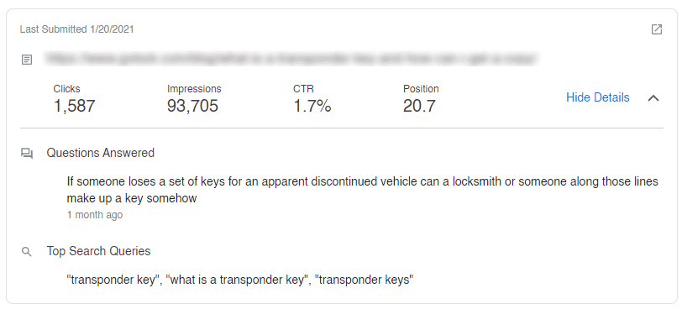Image resolution: width=682 pixels, height=309 pixels.
Task: Click the Top Search Queries heading
Action: pyautogui.click(x=99, y=251)
